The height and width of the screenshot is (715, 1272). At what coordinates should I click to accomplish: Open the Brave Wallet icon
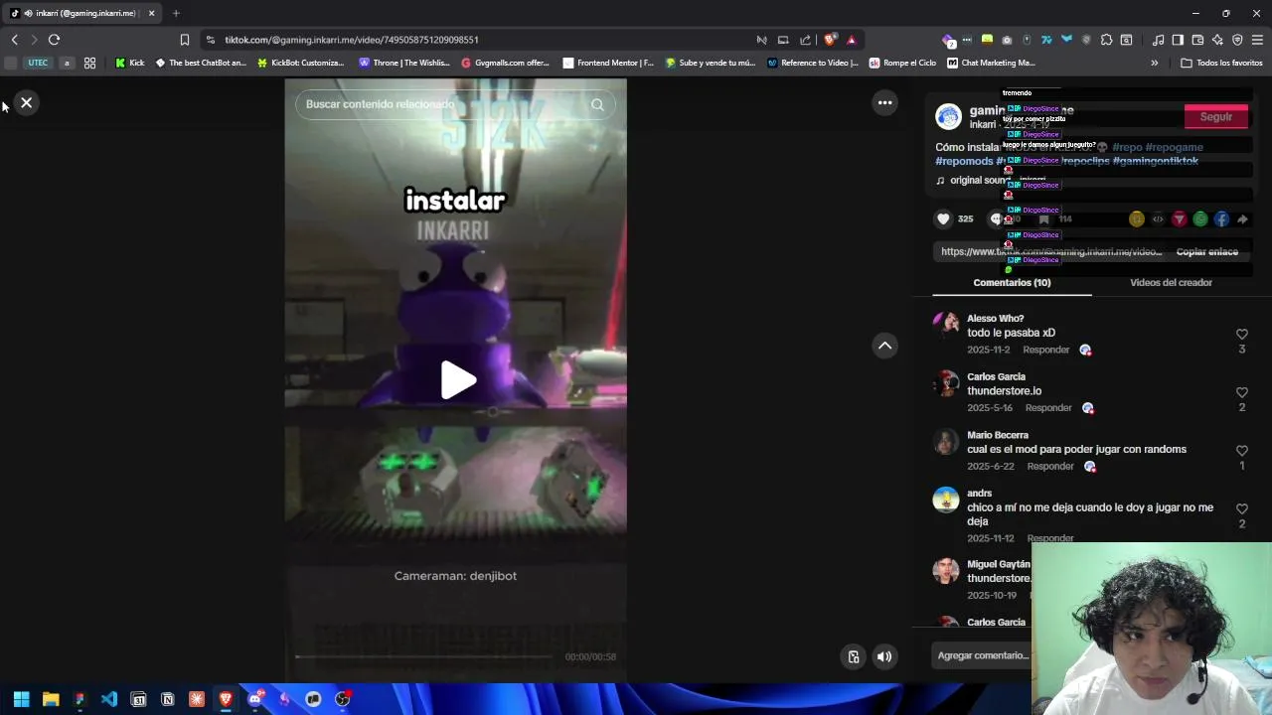[x=1197, y=40]
